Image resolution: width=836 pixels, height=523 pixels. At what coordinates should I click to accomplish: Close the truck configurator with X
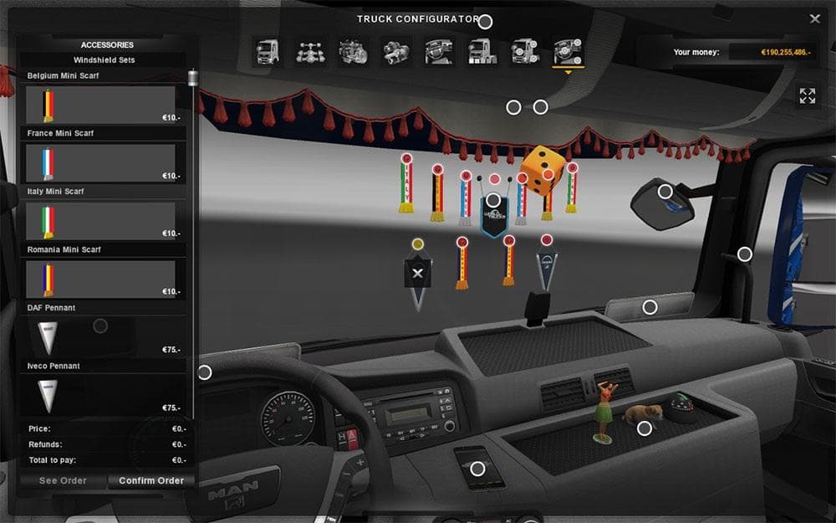pyautogui.click(x=814, y=18)
